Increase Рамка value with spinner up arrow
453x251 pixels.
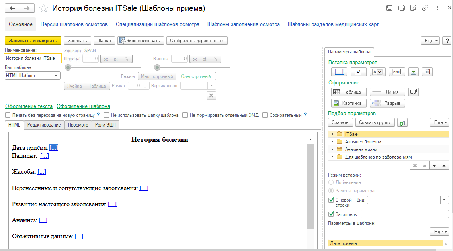click(145, 84)
